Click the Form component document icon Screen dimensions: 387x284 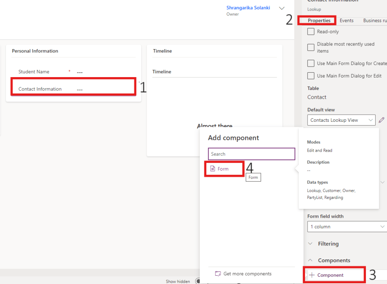(212, 169)
